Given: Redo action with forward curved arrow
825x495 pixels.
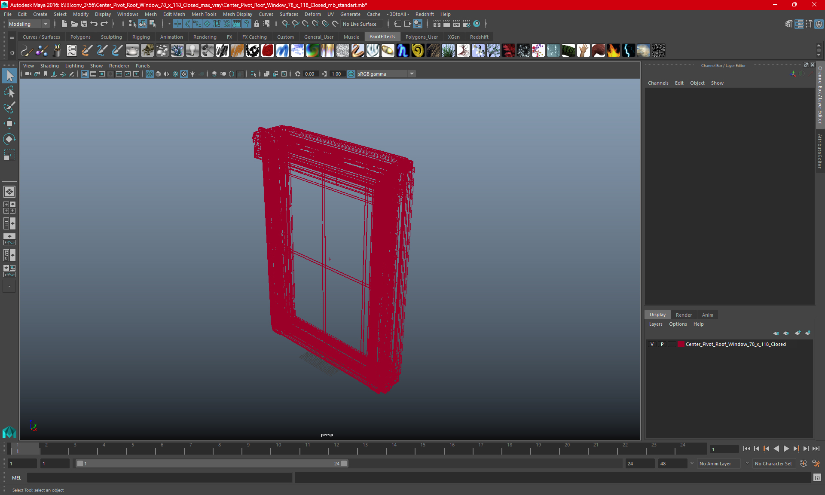Looking at the screenshot, I should 104,24.
